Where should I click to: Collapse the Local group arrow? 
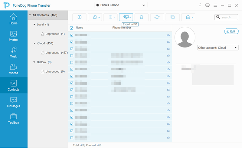pos(34,25)
